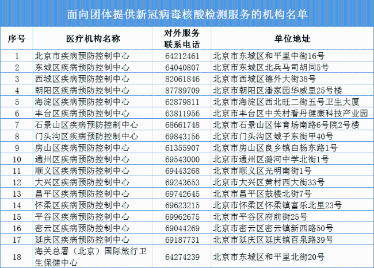The width and height of the screenshot is (374, 268).
Task: Select phone number 61355907
Action: tap(182, 148)
